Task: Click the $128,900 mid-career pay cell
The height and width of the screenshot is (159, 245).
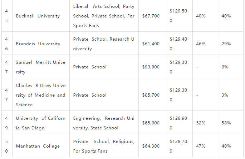Action: point(180,123)
